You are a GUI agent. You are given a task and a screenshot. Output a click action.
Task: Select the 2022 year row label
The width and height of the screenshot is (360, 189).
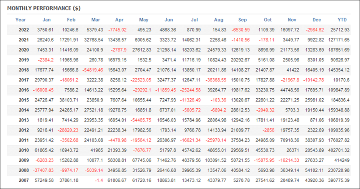pos(24,30)
